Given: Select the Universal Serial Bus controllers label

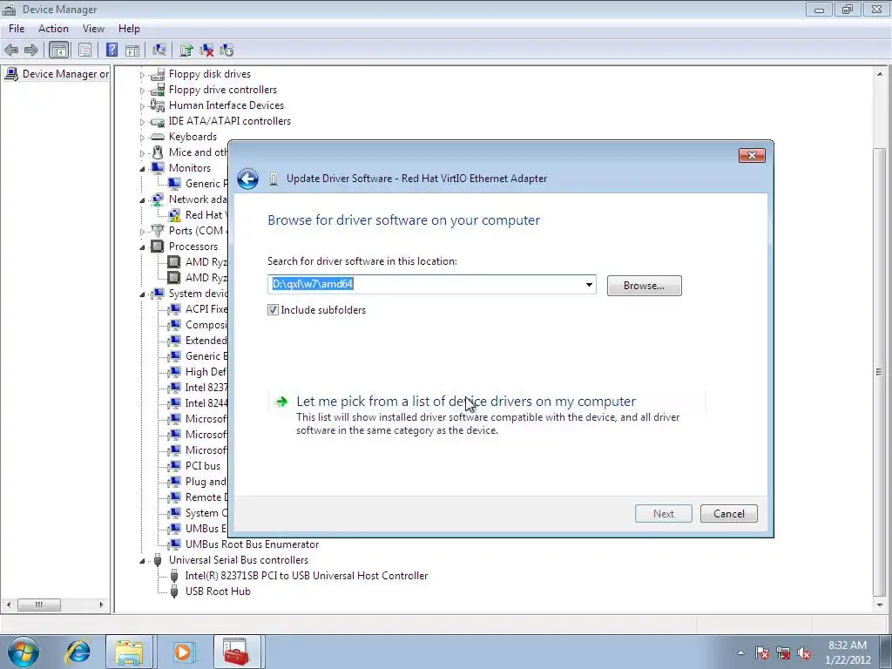Looking at the screenshot, I should (239, 560).
